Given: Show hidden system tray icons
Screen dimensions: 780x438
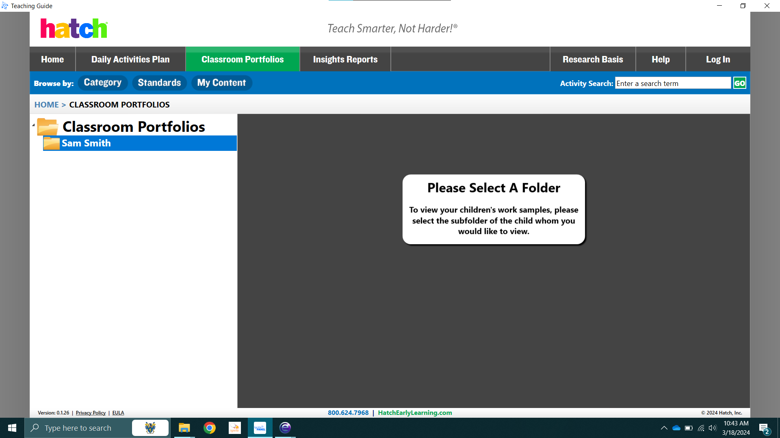Looking at the screenshot, I should pos(664,428).
